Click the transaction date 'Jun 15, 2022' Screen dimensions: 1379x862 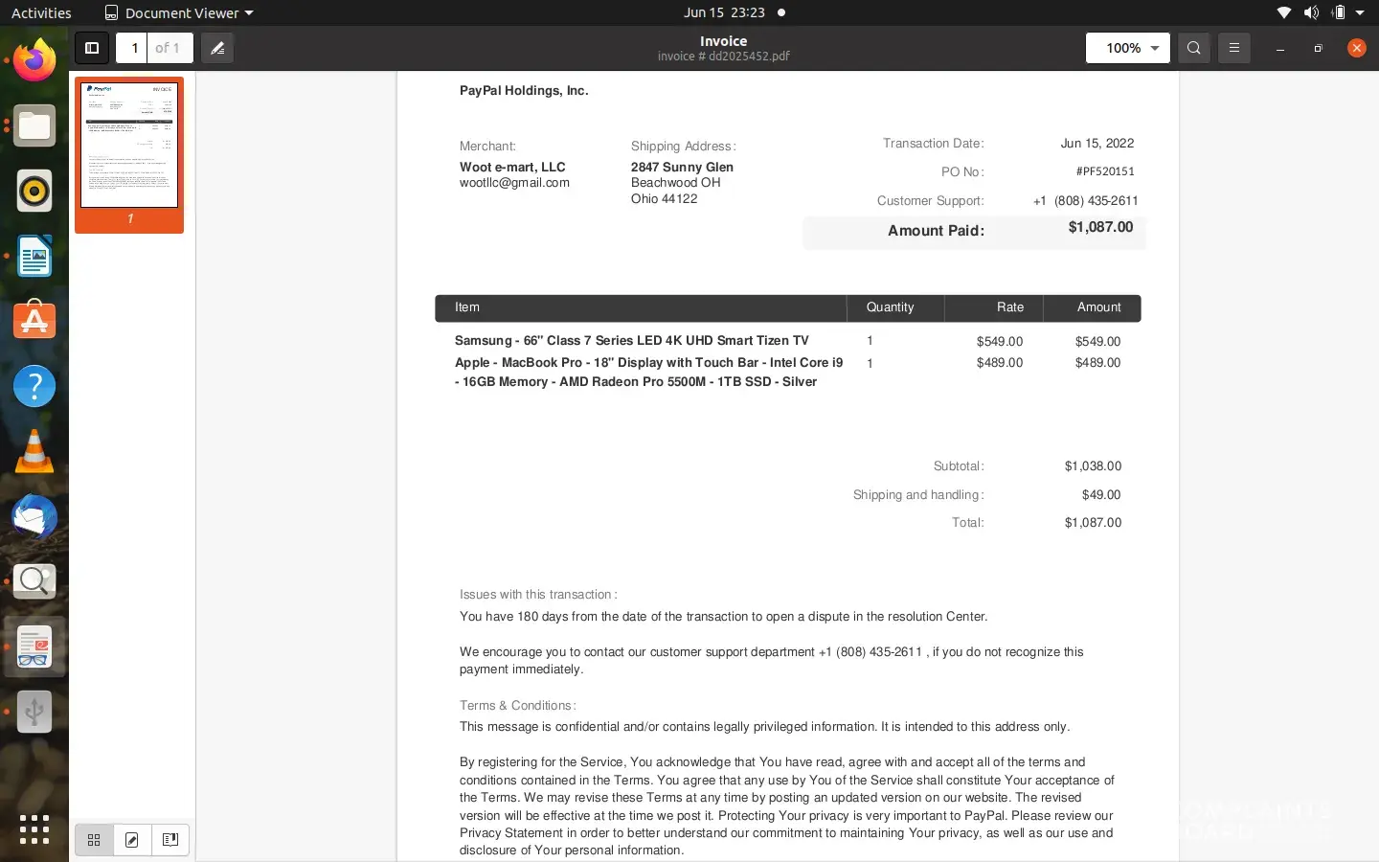1097,144
